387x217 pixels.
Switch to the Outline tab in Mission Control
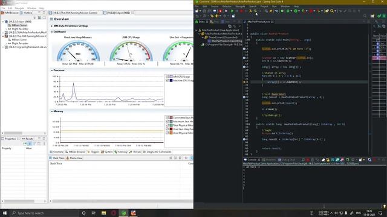pos(26,13)
